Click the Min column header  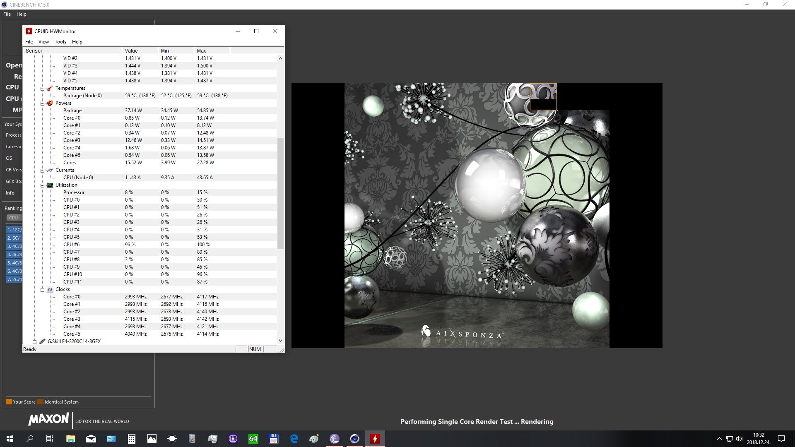(176, 50)
